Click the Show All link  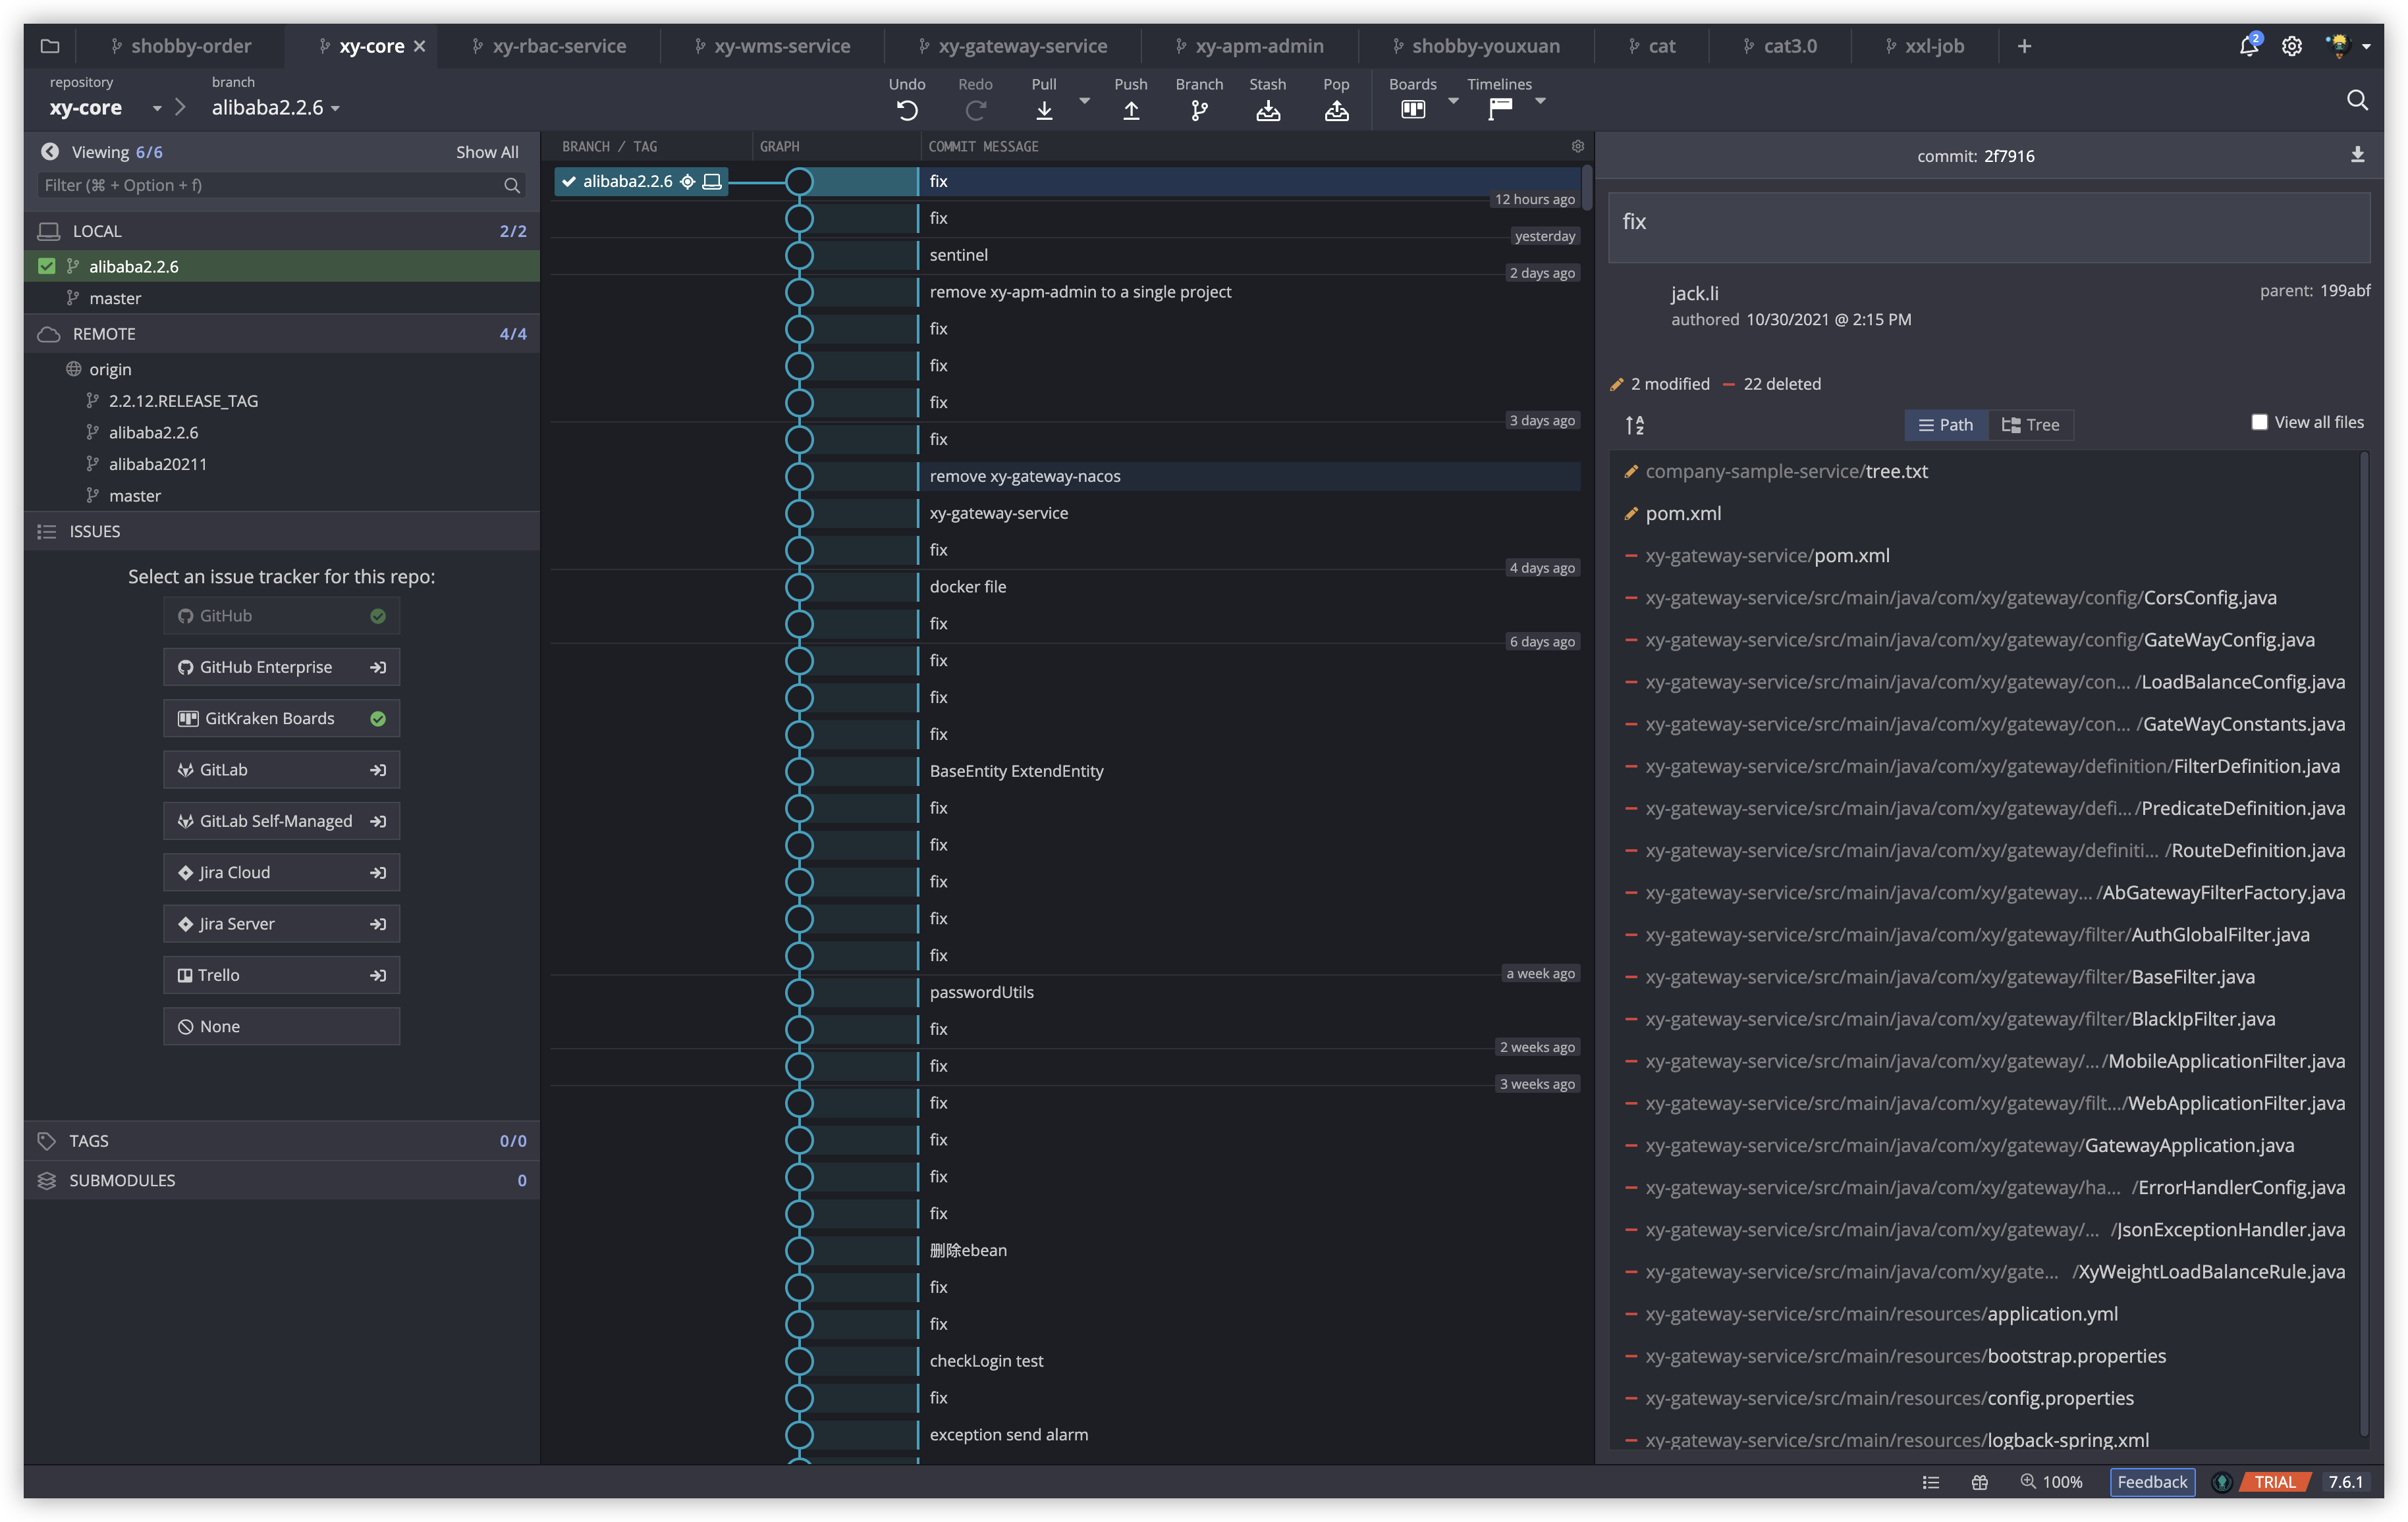tap(487, 152)
